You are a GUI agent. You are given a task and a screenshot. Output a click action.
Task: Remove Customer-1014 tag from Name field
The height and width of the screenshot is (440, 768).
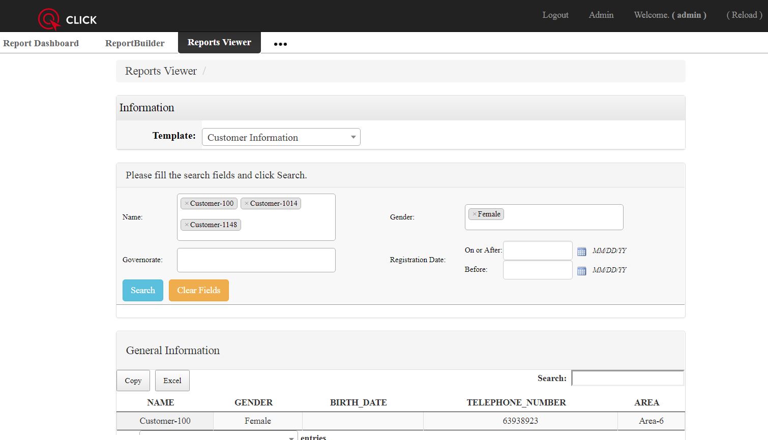(247, 204)
